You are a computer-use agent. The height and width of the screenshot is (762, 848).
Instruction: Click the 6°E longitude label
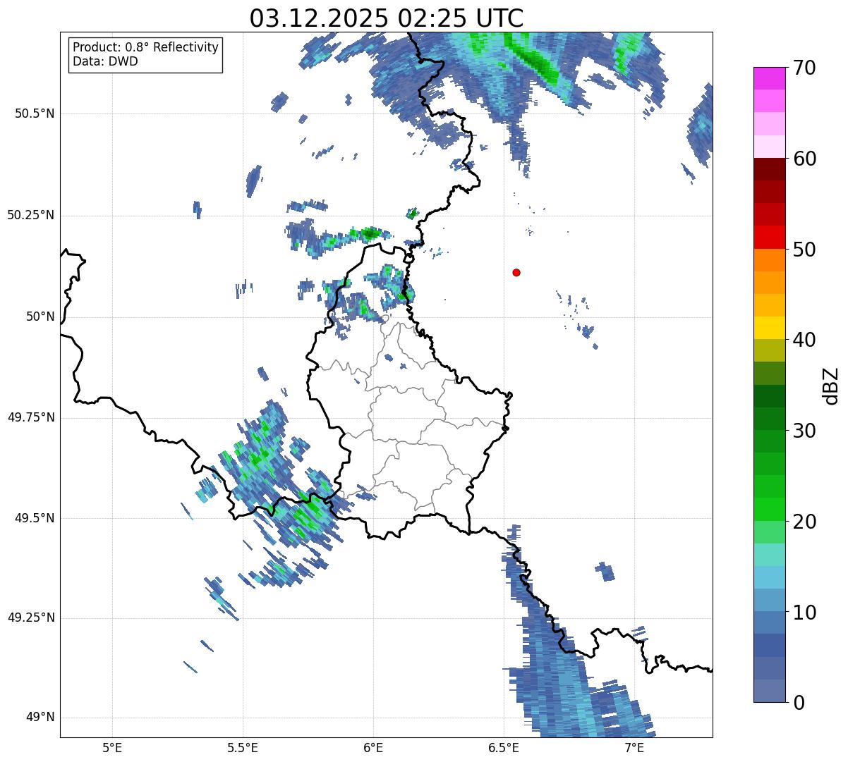[x=373, y=749]
